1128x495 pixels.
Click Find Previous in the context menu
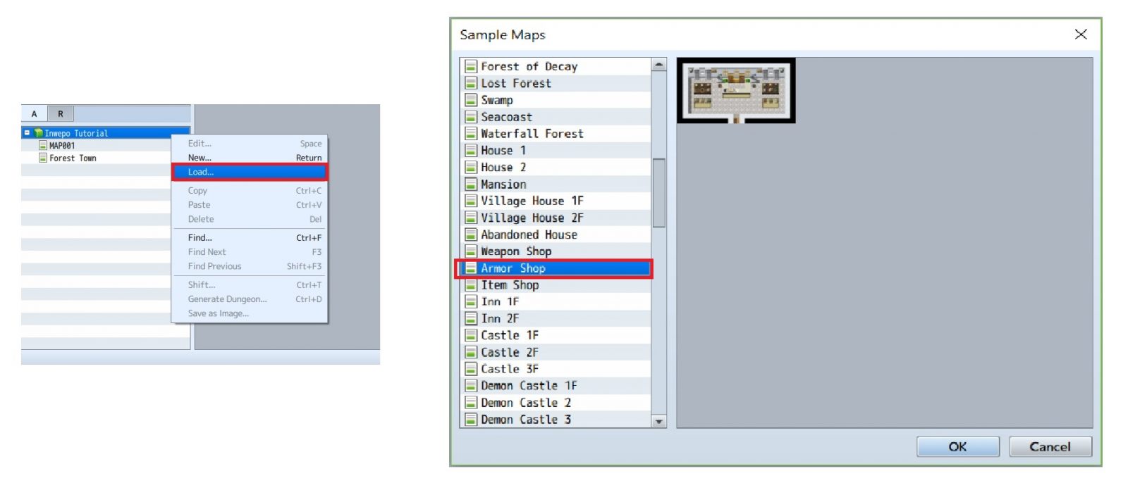[x=250, y=266]
